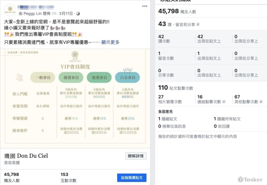
Task: Open the three-dot post options menu
Action: pos(144,6)
